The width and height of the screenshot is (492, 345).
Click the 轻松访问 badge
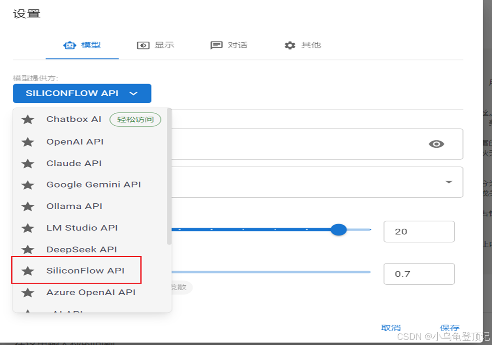click(135, 120)
